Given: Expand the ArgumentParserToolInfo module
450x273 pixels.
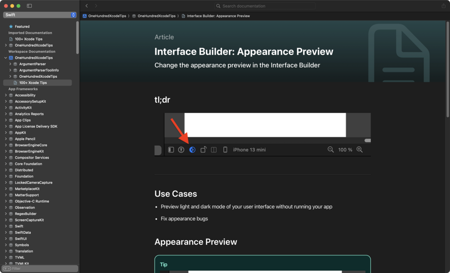Looking at the screenshot, I should tap(10, 70).
